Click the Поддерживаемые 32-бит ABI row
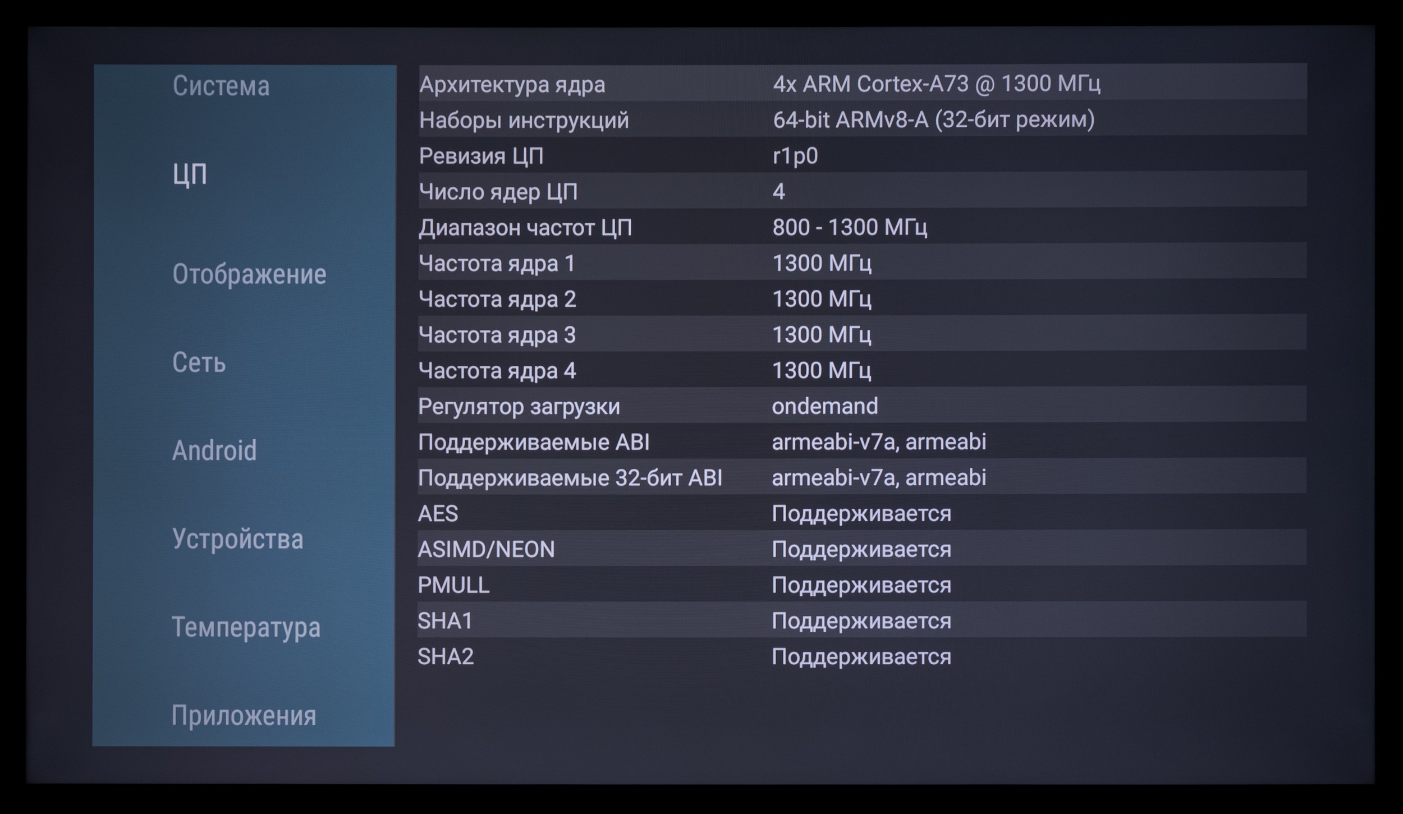This screenshot has height=814, width=1403. click(x=862, y=478)
